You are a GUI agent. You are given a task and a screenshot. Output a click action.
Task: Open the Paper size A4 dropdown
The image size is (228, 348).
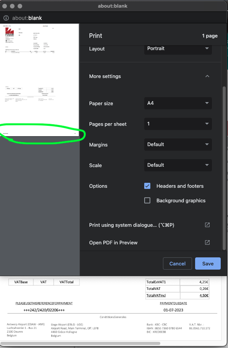coord(178,103)
